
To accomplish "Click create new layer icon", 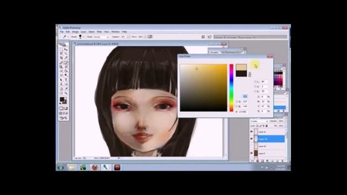I will coord(277,161).
